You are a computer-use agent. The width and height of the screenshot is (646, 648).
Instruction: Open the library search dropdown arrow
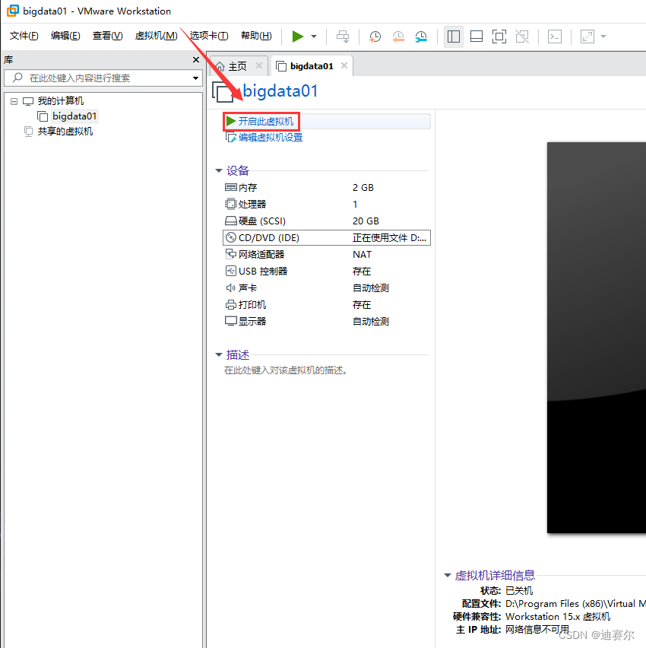click(195, 78)
